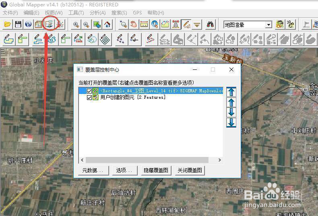Click the binoculars Search icon
The image size is (318, 216).
pyautogui.click(x=210, y=24)
